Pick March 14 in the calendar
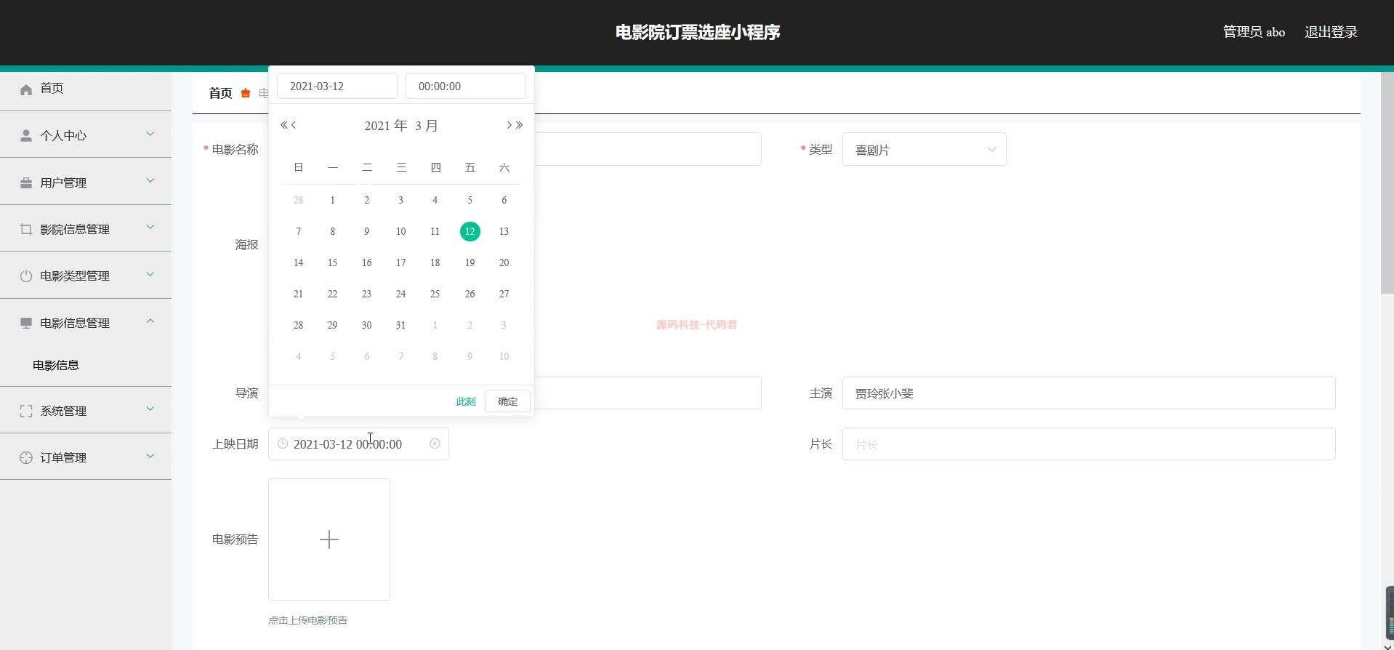Viewport: 1394px width, 650px height. pyautogui.click(x=298, y=262)
